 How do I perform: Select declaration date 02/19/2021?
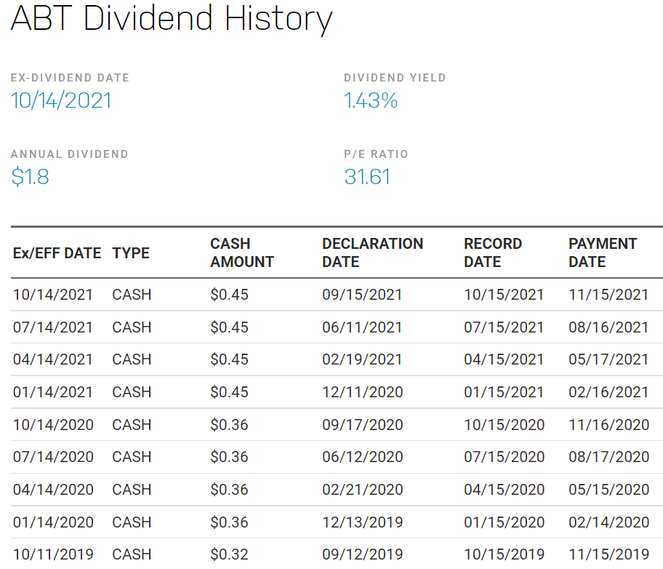click(x=362, y=359)
